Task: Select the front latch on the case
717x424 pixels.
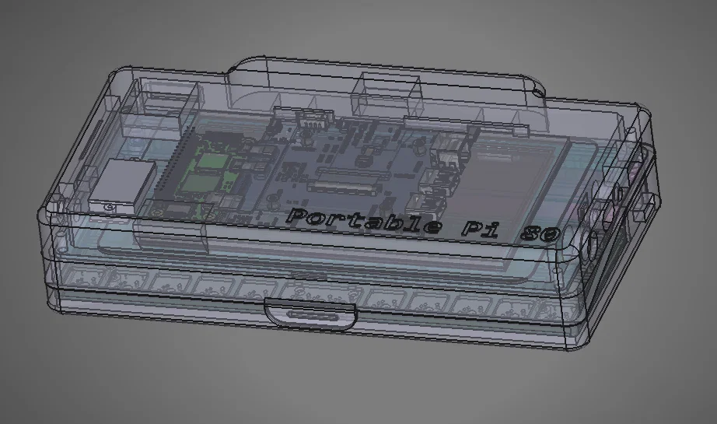Action: [x=310, y=314]
